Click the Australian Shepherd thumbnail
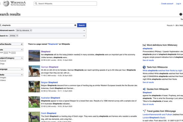183x122 pixels. pos(34,102)
